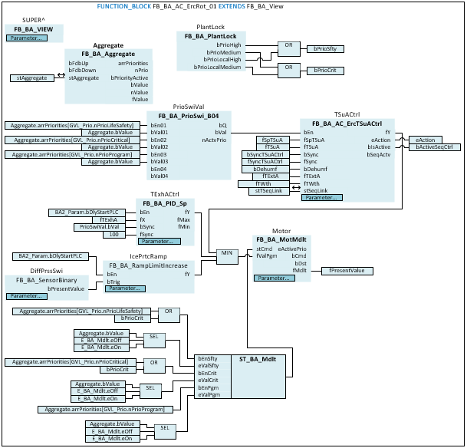Click the FB_BA_MotMdlt block title
467x448 pixels.
tap(281, 240)
